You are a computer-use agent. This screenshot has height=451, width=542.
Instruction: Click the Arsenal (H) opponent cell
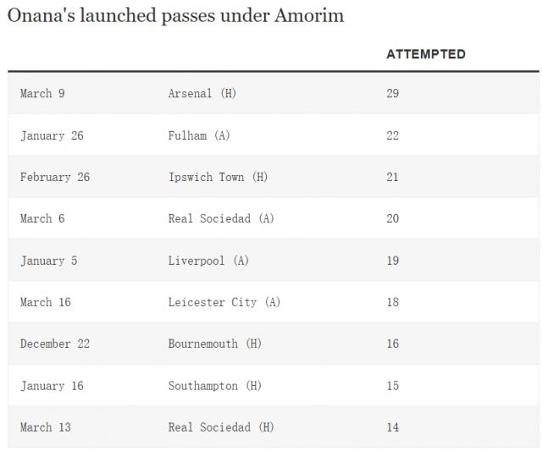[x=202, y=93]
